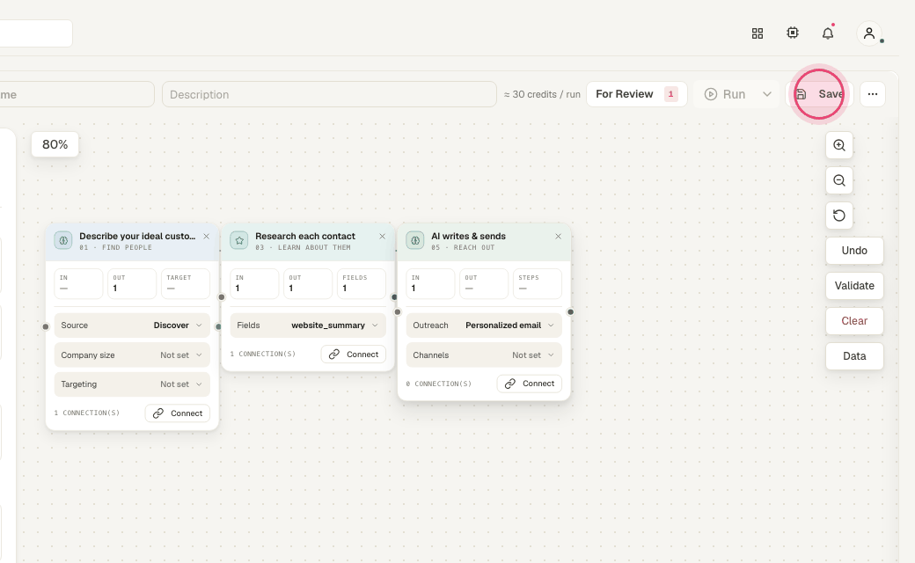The height and width of the screenshot is (563, 915).
Task: Open the processor chip icon
Action: 793,33
